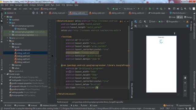The image size is (196, 110).
Task: Switch to MainActivity.java tab
Action: pyautogui.click(x=179, y=13)
